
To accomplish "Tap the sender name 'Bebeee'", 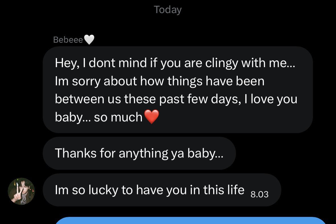I will tap(68, 40).
